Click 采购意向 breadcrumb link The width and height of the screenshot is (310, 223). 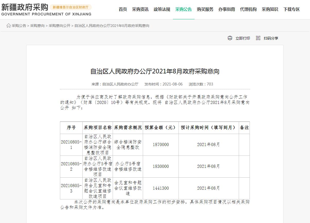pos(37,26)
